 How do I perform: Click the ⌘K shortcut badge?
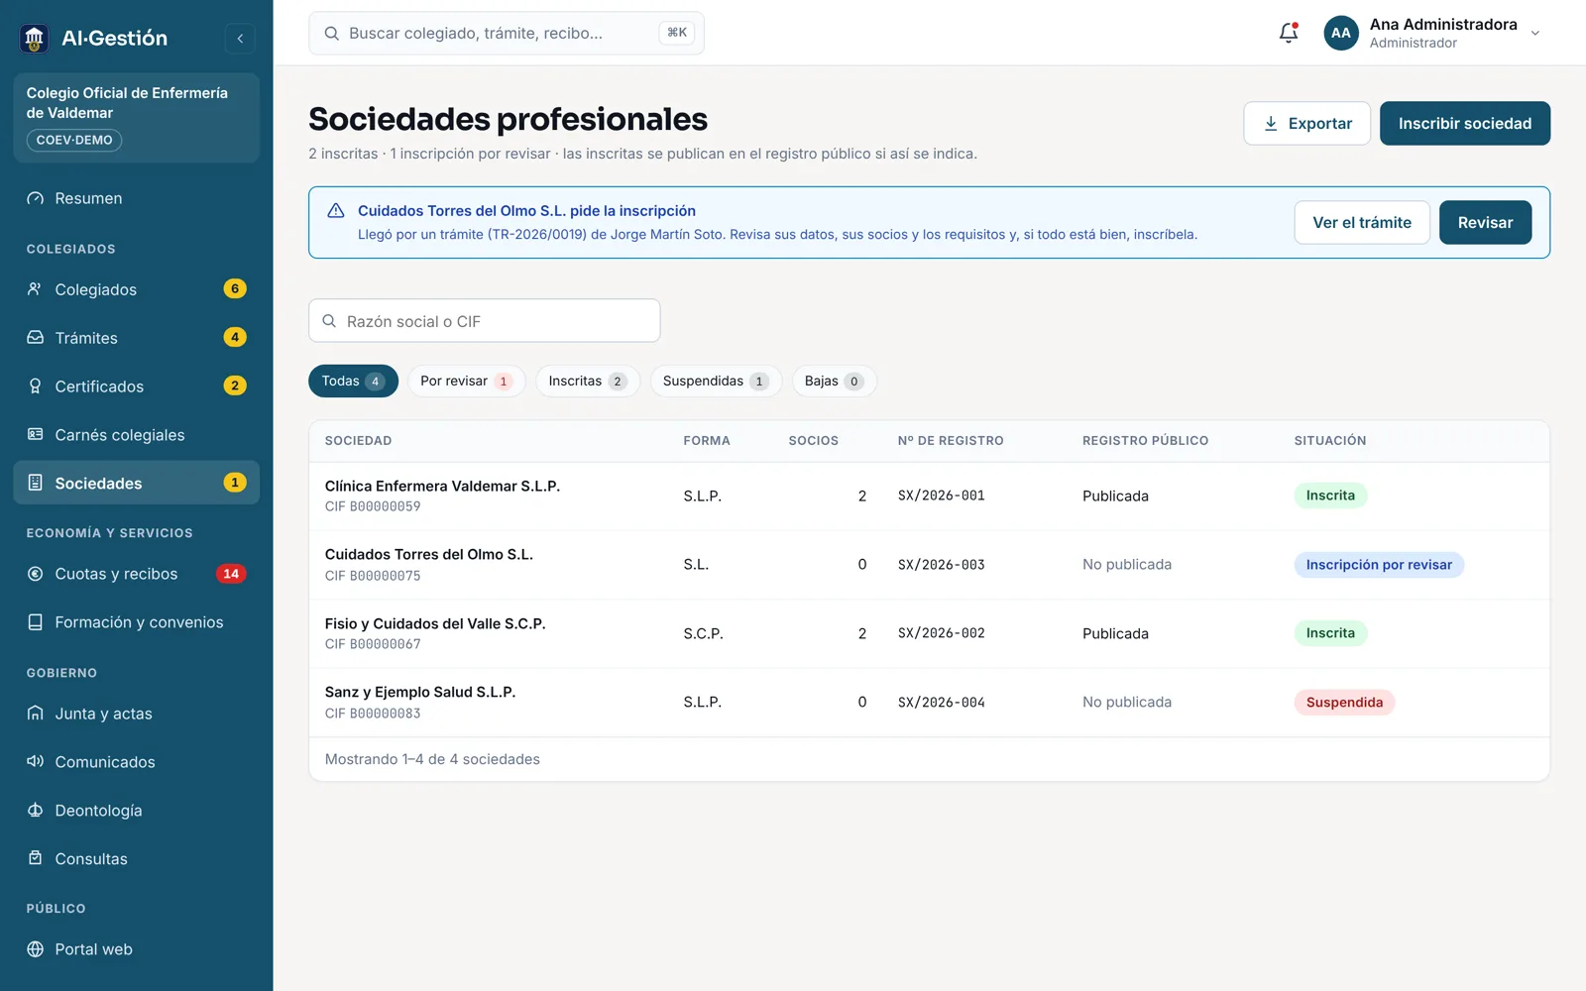pyautogui.click(x=677, y=33)
